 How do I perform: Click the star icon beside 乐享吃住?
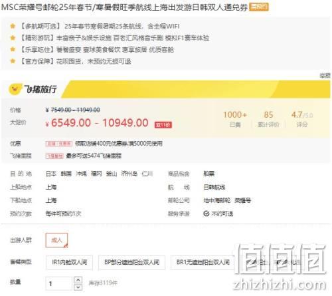pos(13,49)
